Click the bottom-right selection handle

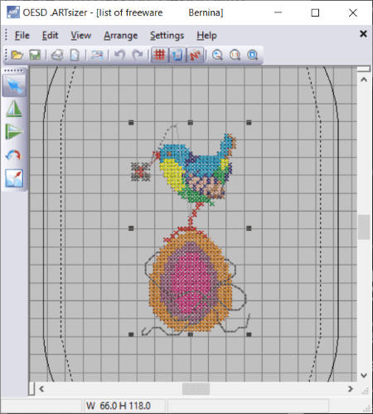point(249,334)
